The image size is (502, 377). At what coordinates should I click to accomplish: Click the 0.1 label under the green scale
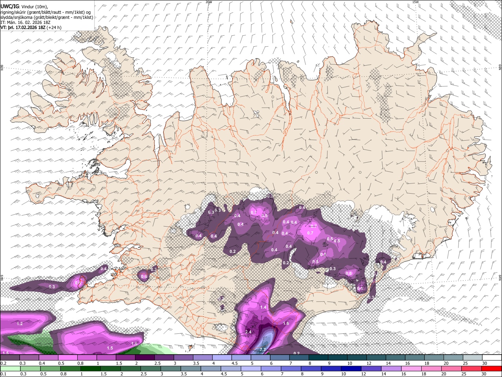3,374
